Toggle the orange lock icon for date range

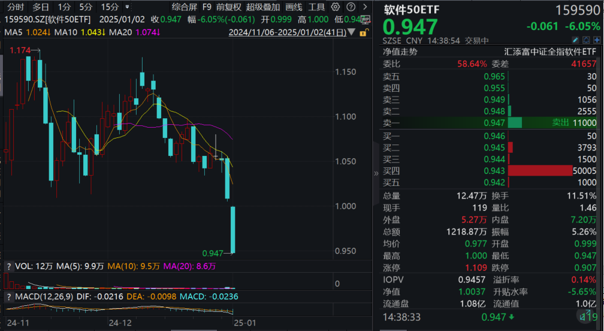point(363,33)
